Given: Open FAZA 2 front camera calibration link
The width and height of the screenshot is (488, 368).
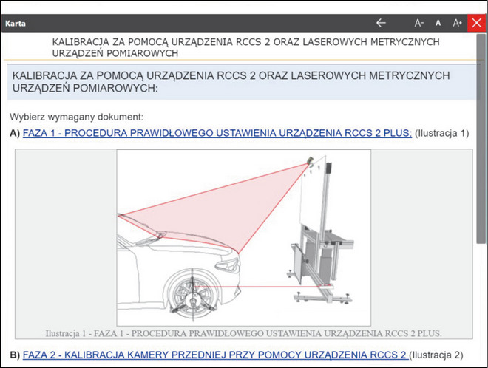Looking at the screenshot, I should coord(215,353).
